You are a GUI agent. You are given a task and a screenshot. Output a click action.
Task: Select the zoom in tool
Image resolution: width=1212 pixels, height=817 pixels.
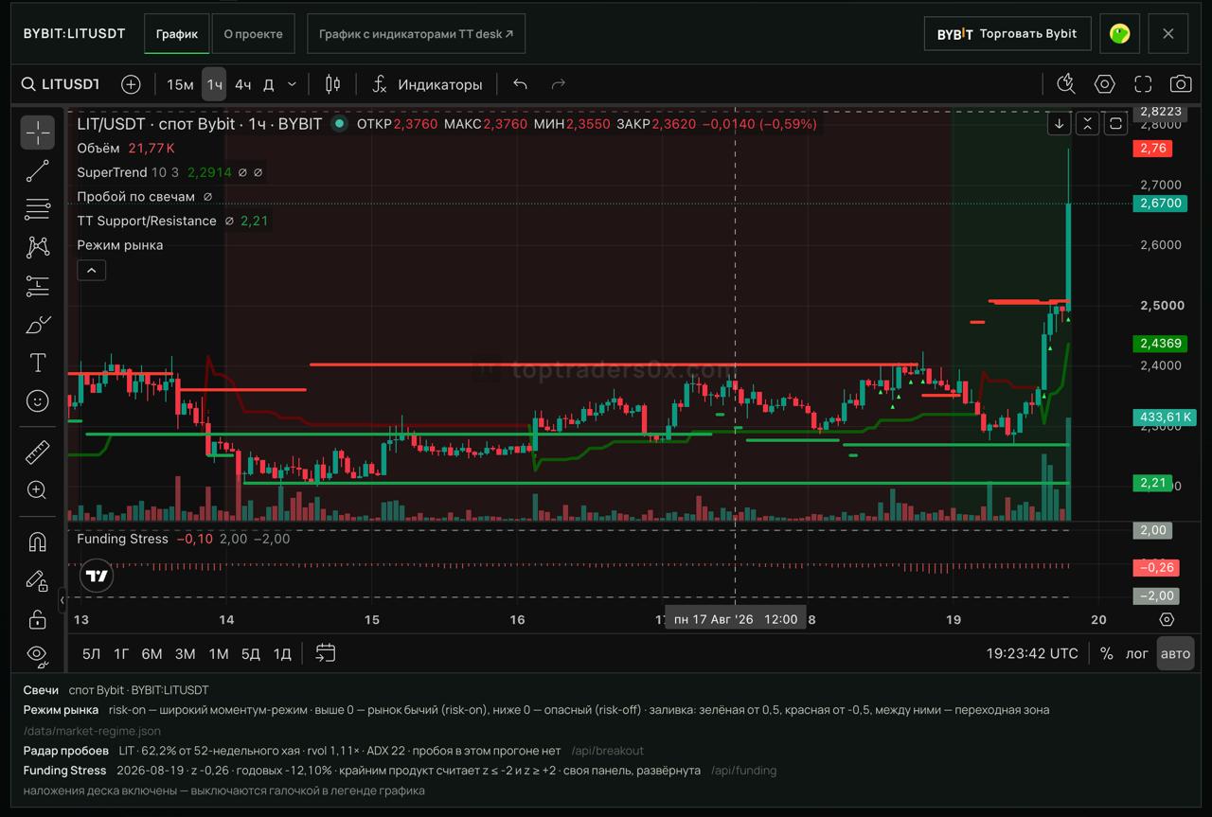pos(38,489)
